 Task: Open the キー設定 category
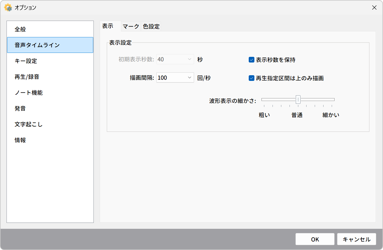click(x=50, y=61)
